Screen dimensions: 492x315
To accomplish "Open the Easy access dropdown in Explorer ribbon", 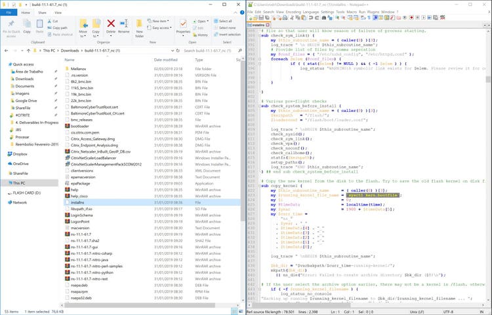I will 159,28.
